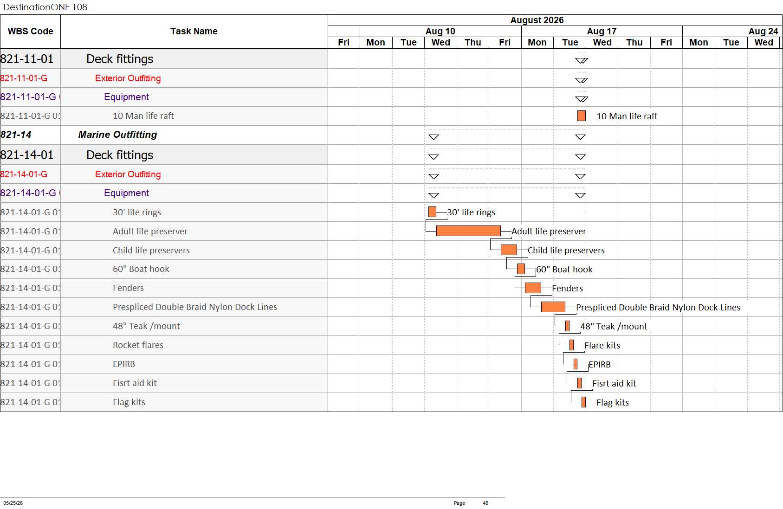Click the page number 48 in footer

coord(485,503)
